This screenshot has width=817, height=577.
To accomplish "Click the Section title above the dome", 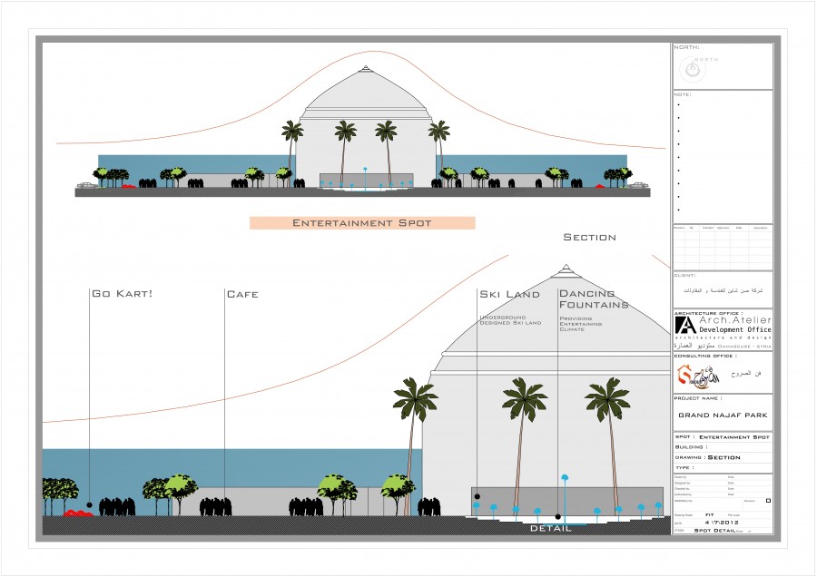I will tap(589, 238).
